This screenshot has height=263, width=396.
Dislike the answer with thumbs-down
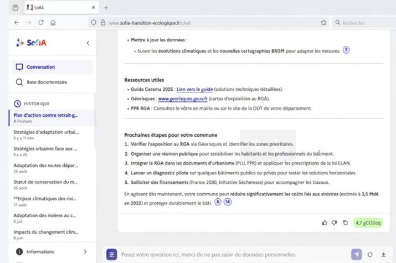(x=334, y=223)
